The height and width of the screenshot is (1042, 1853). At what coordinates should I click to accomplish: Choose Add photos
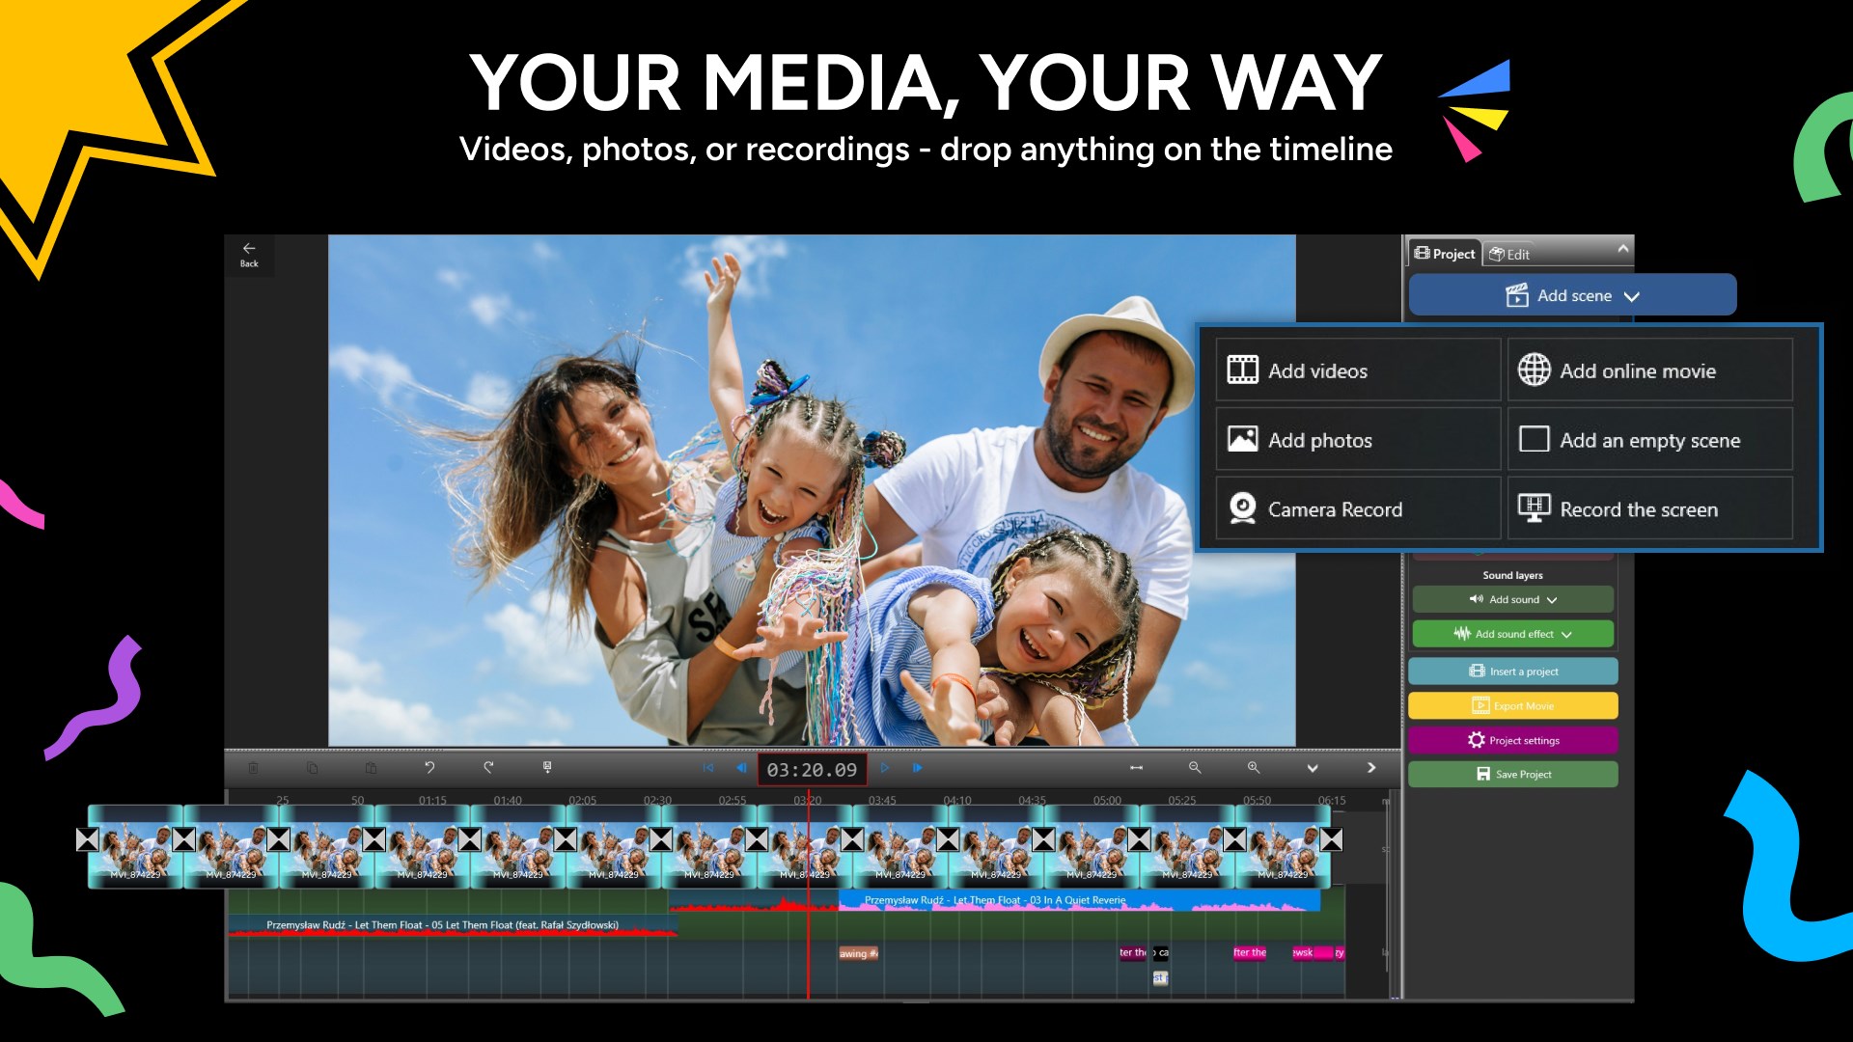click(x=1358, y=440)
